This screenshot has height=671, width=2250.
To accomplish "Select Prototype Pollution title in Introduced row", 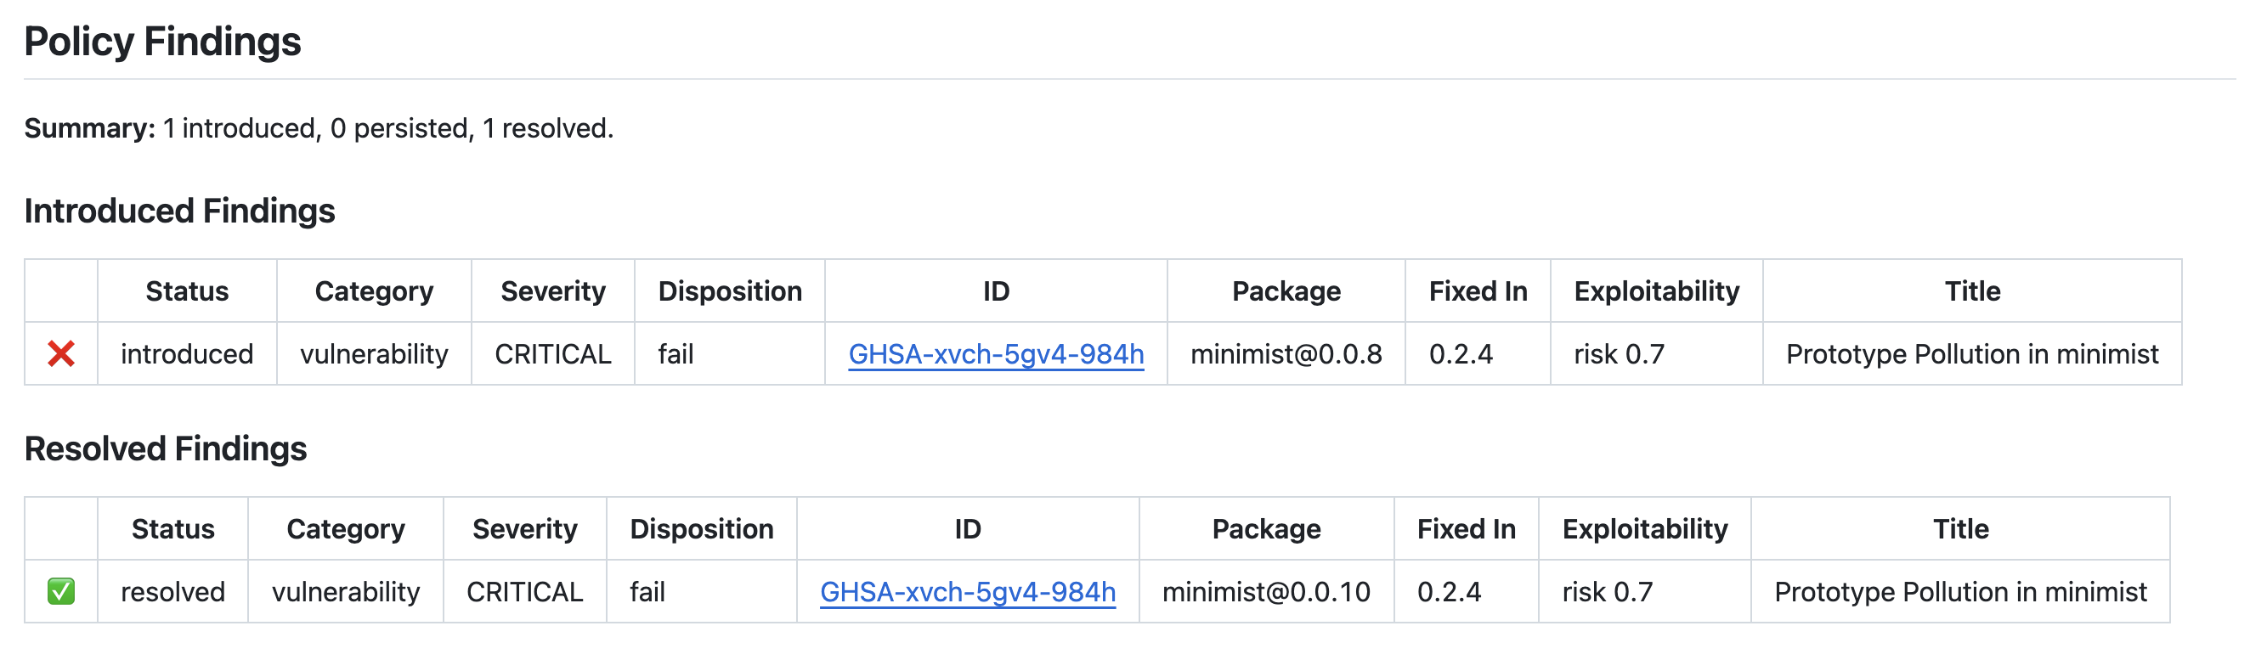I will [x=1972, y=354].
